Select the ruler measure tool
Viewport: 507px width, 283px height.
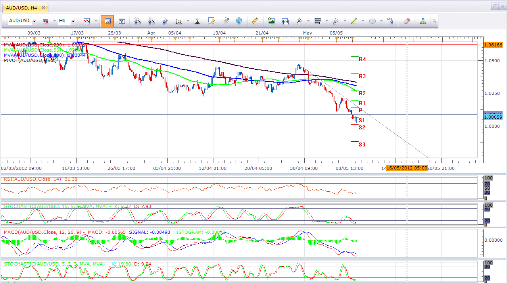pyautogui.click(x=255, y=21)
